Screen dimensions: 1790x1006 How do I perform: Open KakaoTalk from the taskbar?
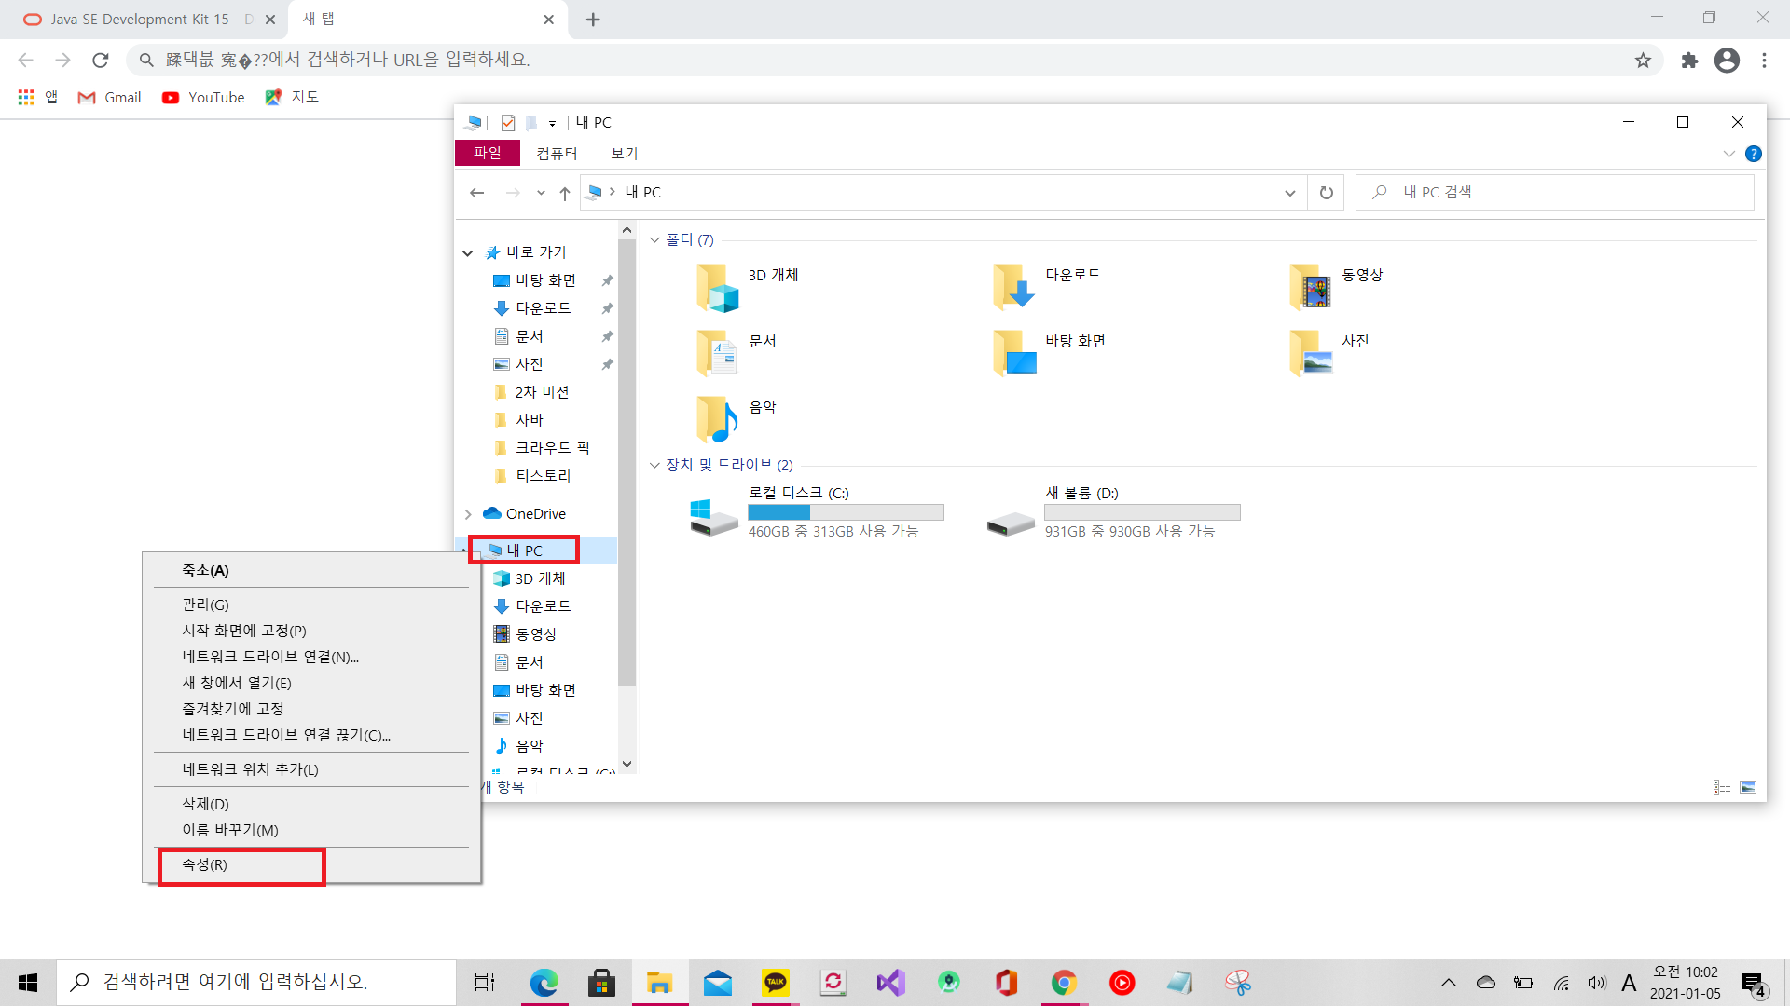775,983
